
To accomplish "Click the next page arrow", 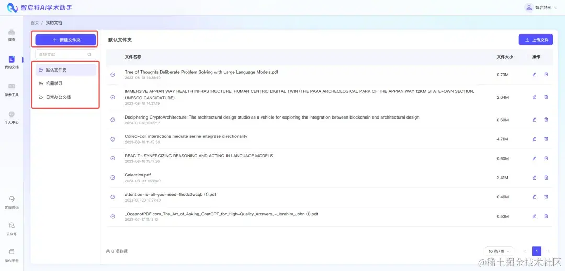I will [x=548, y=251].
